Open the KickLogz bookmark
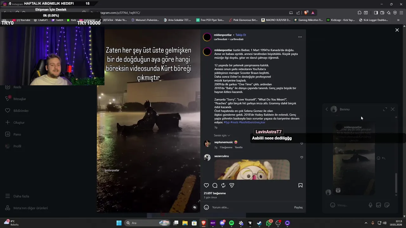Screen dimensions: 406x228 click(x=340, y=20)
